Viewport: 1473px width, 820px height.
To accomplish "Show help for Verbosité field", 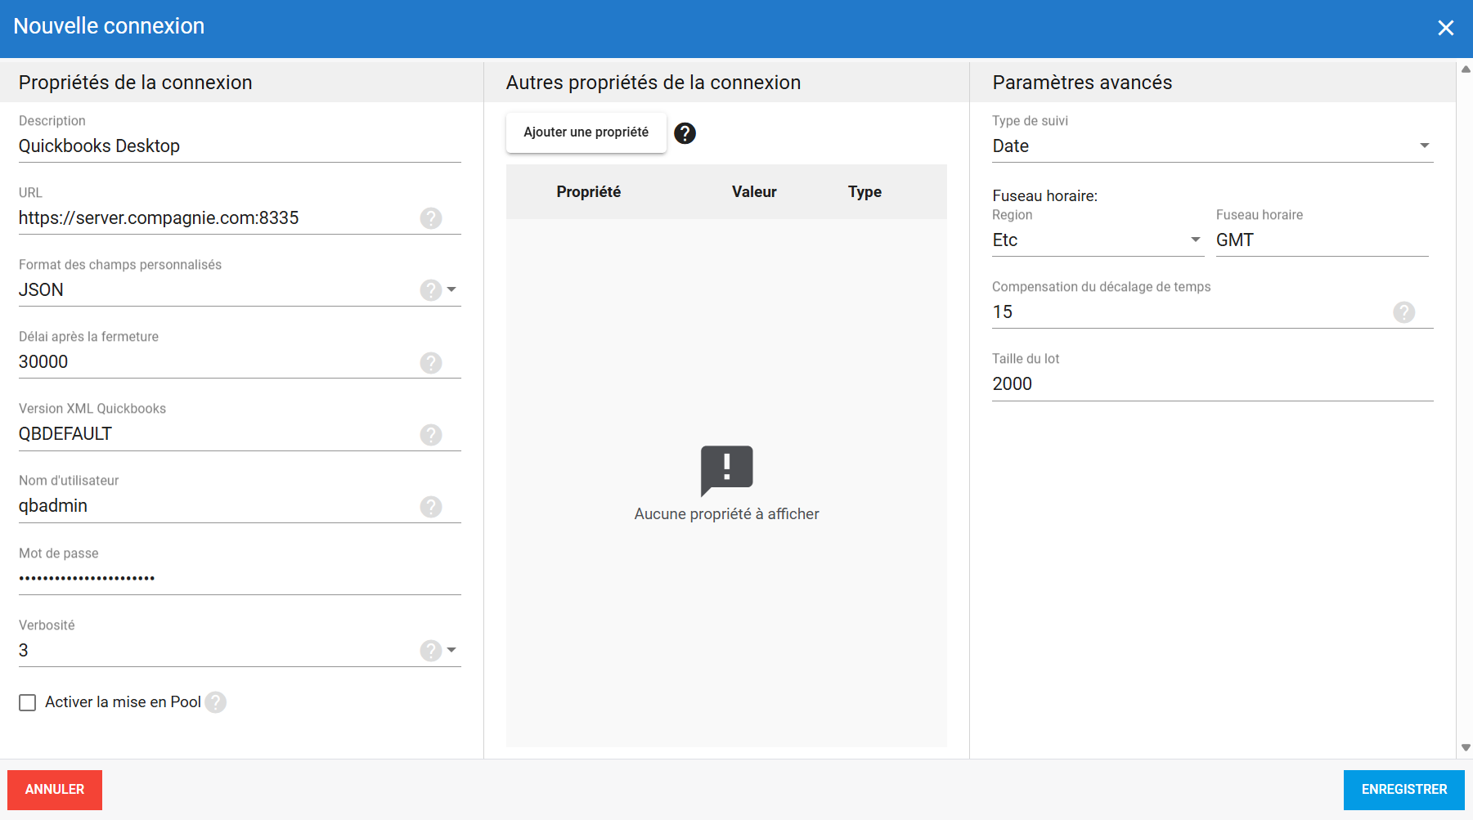I will point(431,651).
